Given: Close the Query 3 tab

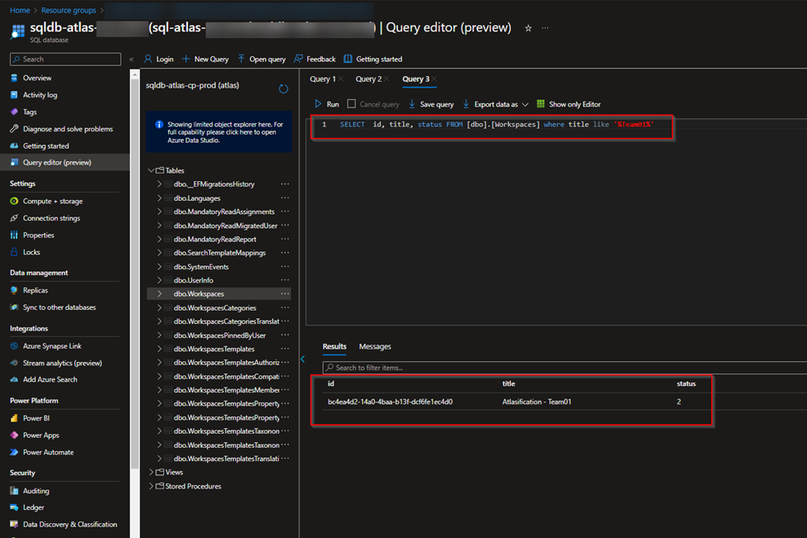Looking at the screenshot, I should pos(435,79).
